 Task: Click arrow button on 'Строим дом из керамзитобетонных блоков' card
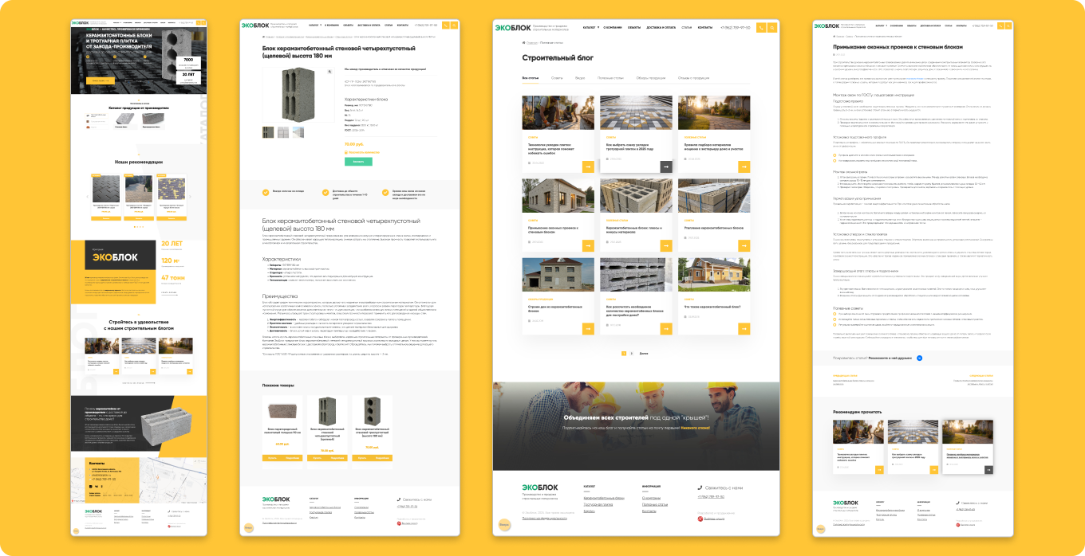(x=588, y=328)
